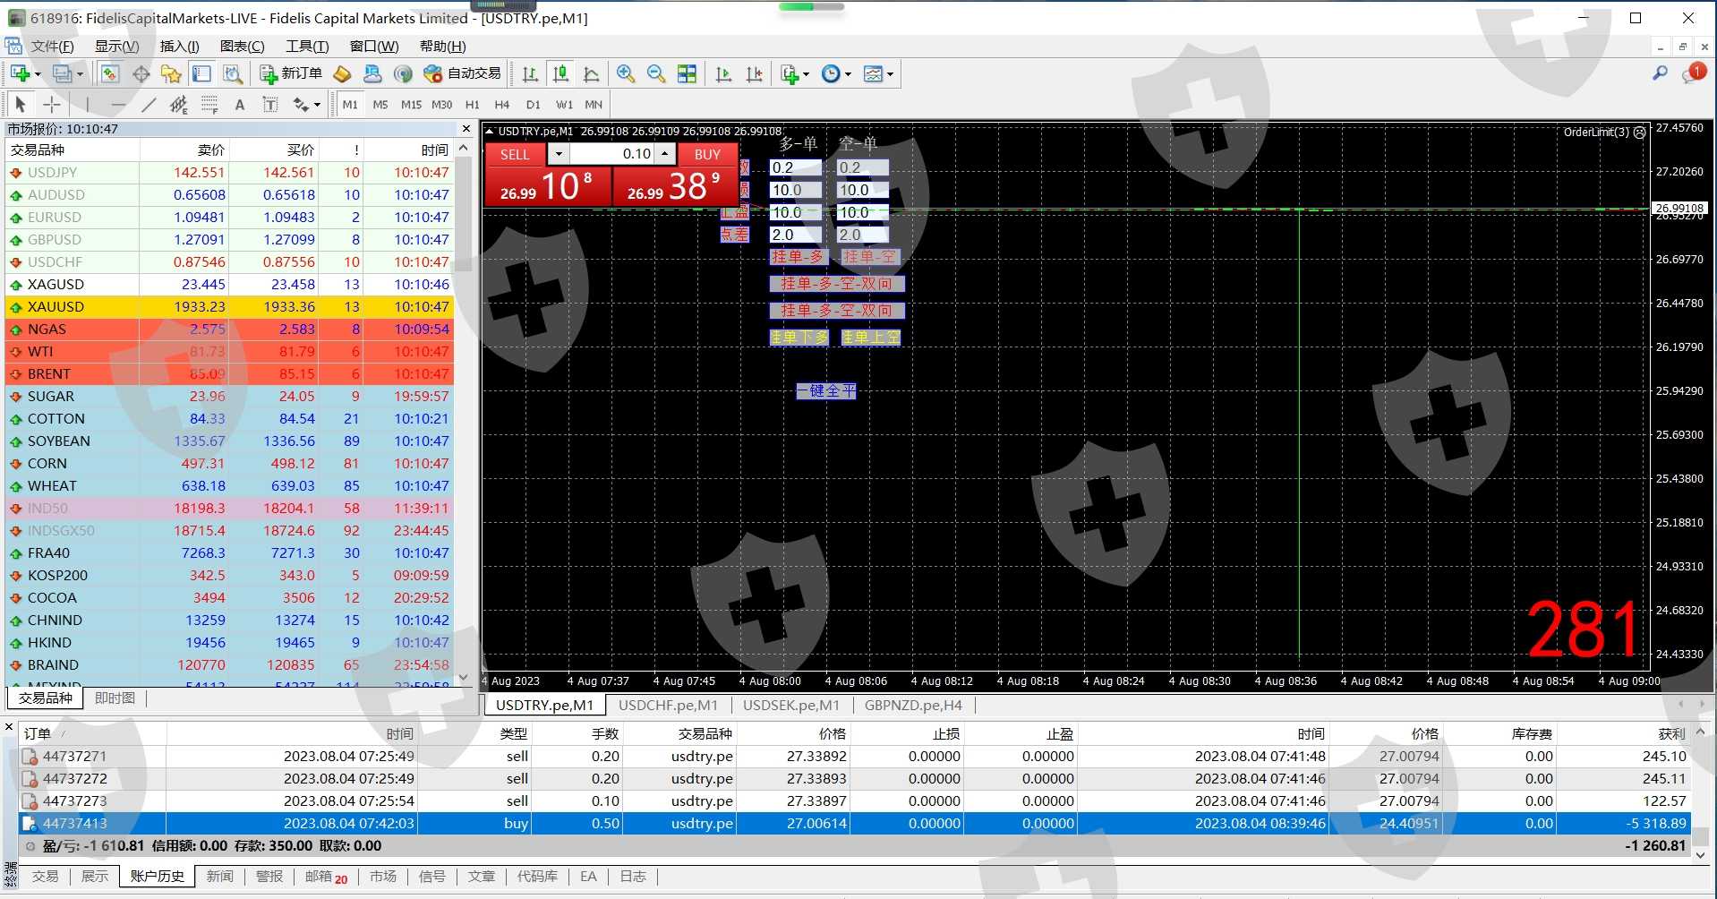Open the search magnifier icon
Viewport: 1717px width, 899px height.
(x=1660, y=73)
